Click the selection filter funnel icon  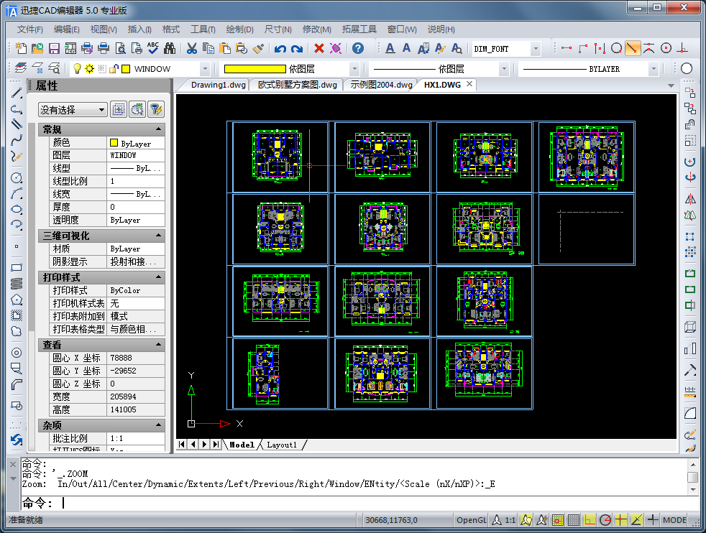pyautogui.click(x=156, y=109)
